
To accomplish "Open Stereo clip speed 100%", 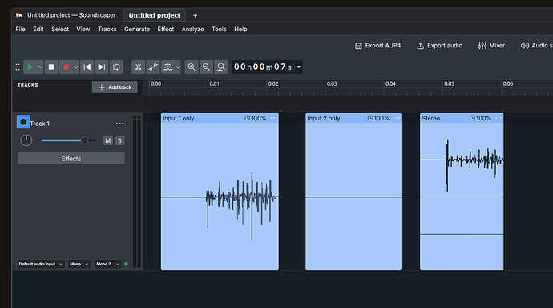I will tap(480, 118).
